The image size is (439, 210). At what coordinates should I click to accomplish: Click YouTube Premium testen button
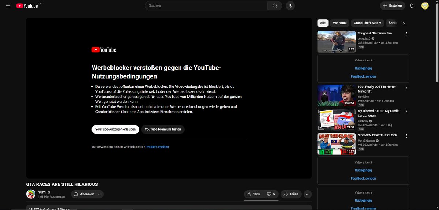[x=163, y=129]
